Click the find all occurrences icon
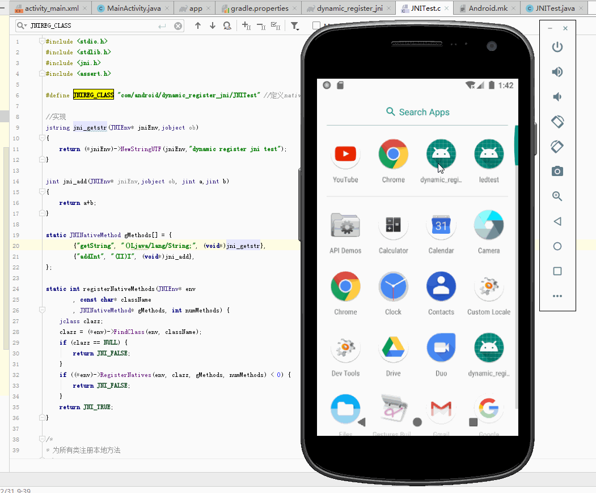596x493 pixels. pos(227,25)
